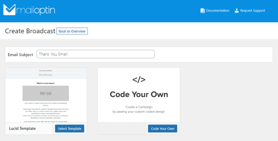Click the Documentation book icon
The image size is (278, 141).
(202, 11)
